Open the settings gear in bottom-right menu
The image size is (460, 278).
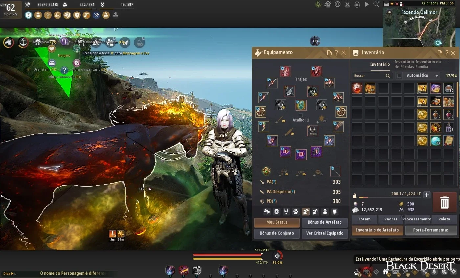454,272
